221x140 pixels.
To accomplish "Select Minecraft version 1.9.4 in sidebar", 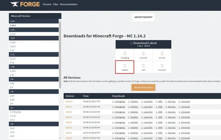I will [12, 84].
